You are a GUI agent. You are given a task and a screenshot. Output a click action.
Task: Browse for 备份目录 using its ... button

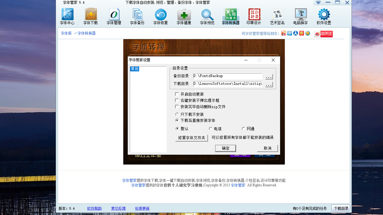tap(268, 76)
